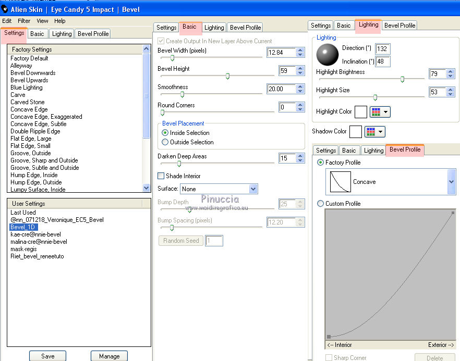Open the View menu
Viewport: 460px width, 361px height.
42,21
